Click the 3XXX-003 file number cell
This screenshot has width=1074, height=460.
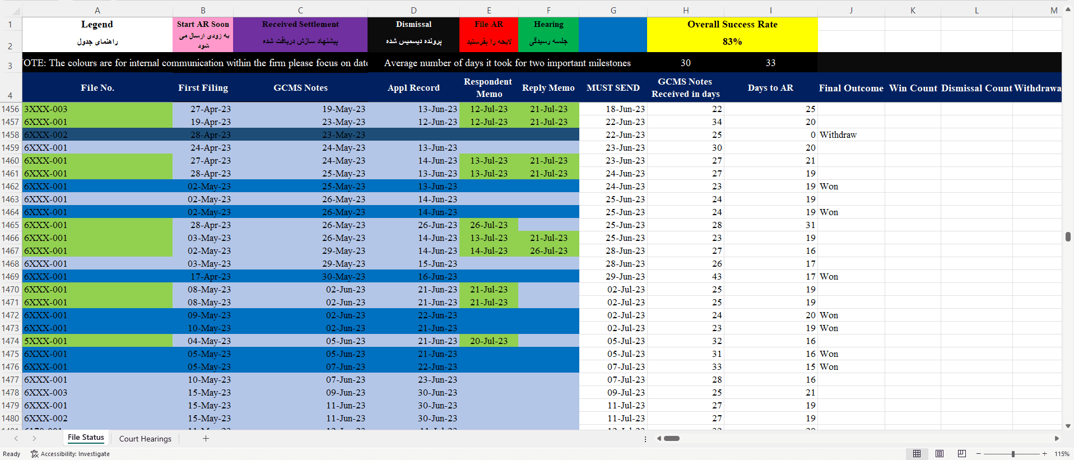coord(97,109)
